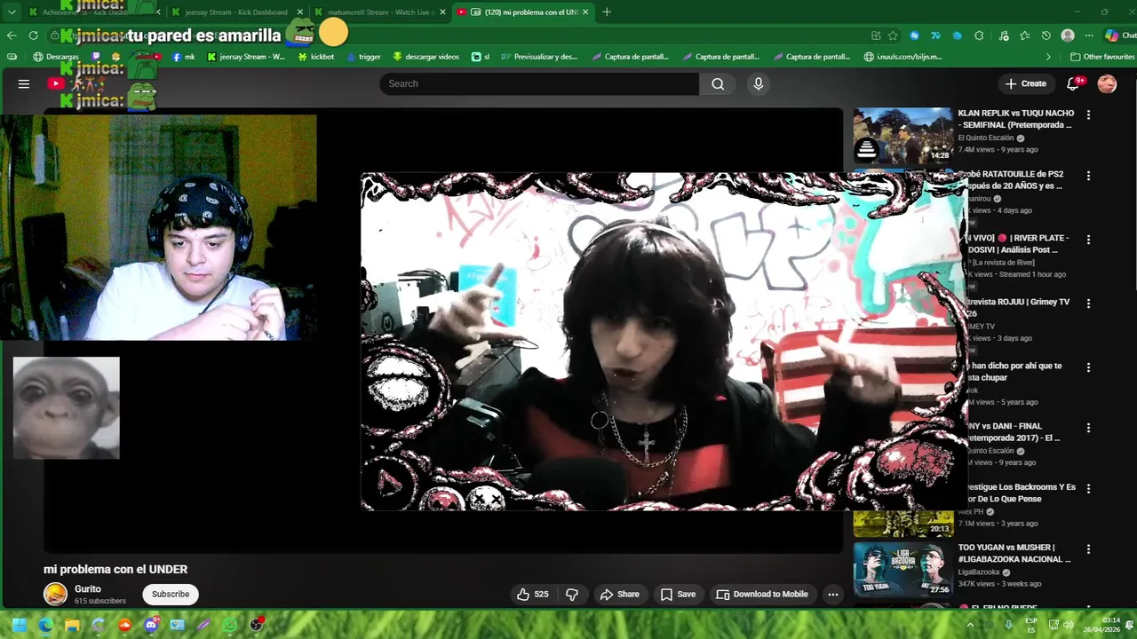The image size is (1137, 639).
Task: Open TOO YUGAN vs MUSHER video title
Action: pos(1014,554)
